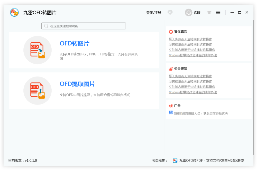The image size is (257, 171).
Task: Open the OFD提取图片 function icon
Action: tap(38, 90)
